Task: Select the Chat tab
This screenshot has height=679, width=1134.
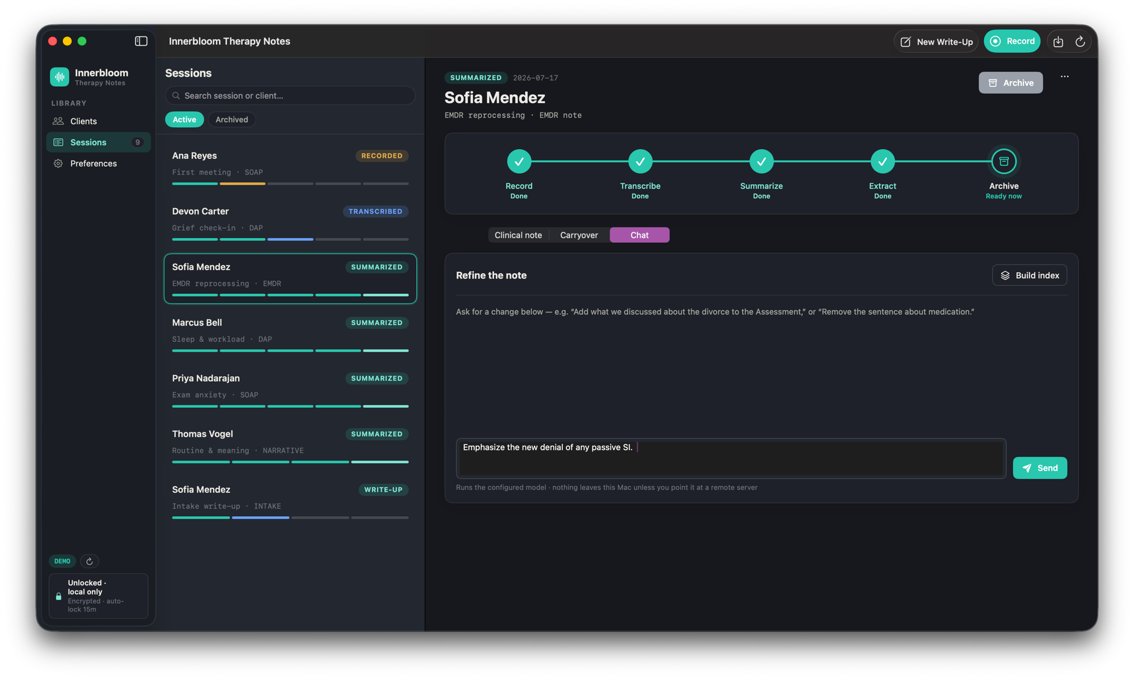Action: pyautogui.click(x=640, y=235)
